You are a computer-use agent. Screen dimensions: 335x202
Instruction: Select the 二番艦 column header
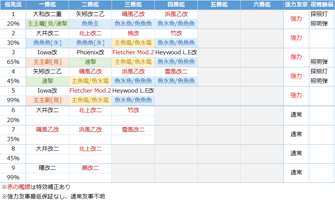[x=90, y=5]
